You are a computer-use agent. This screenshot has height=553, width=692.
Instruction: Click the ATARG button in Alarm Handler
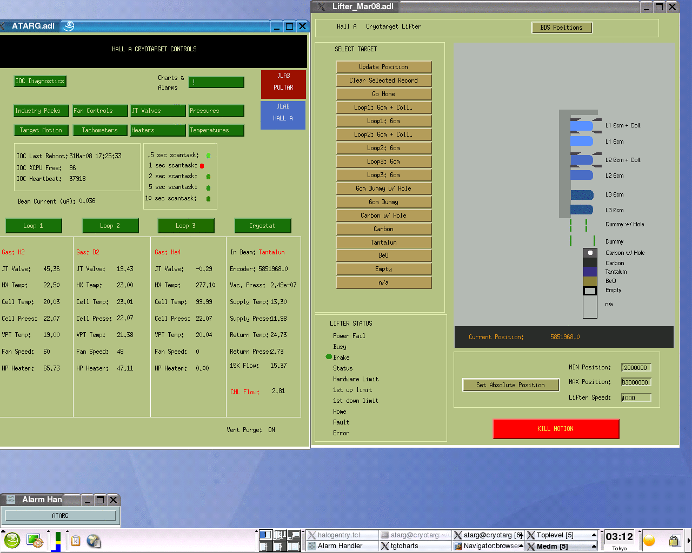click(x=61, y=516)
